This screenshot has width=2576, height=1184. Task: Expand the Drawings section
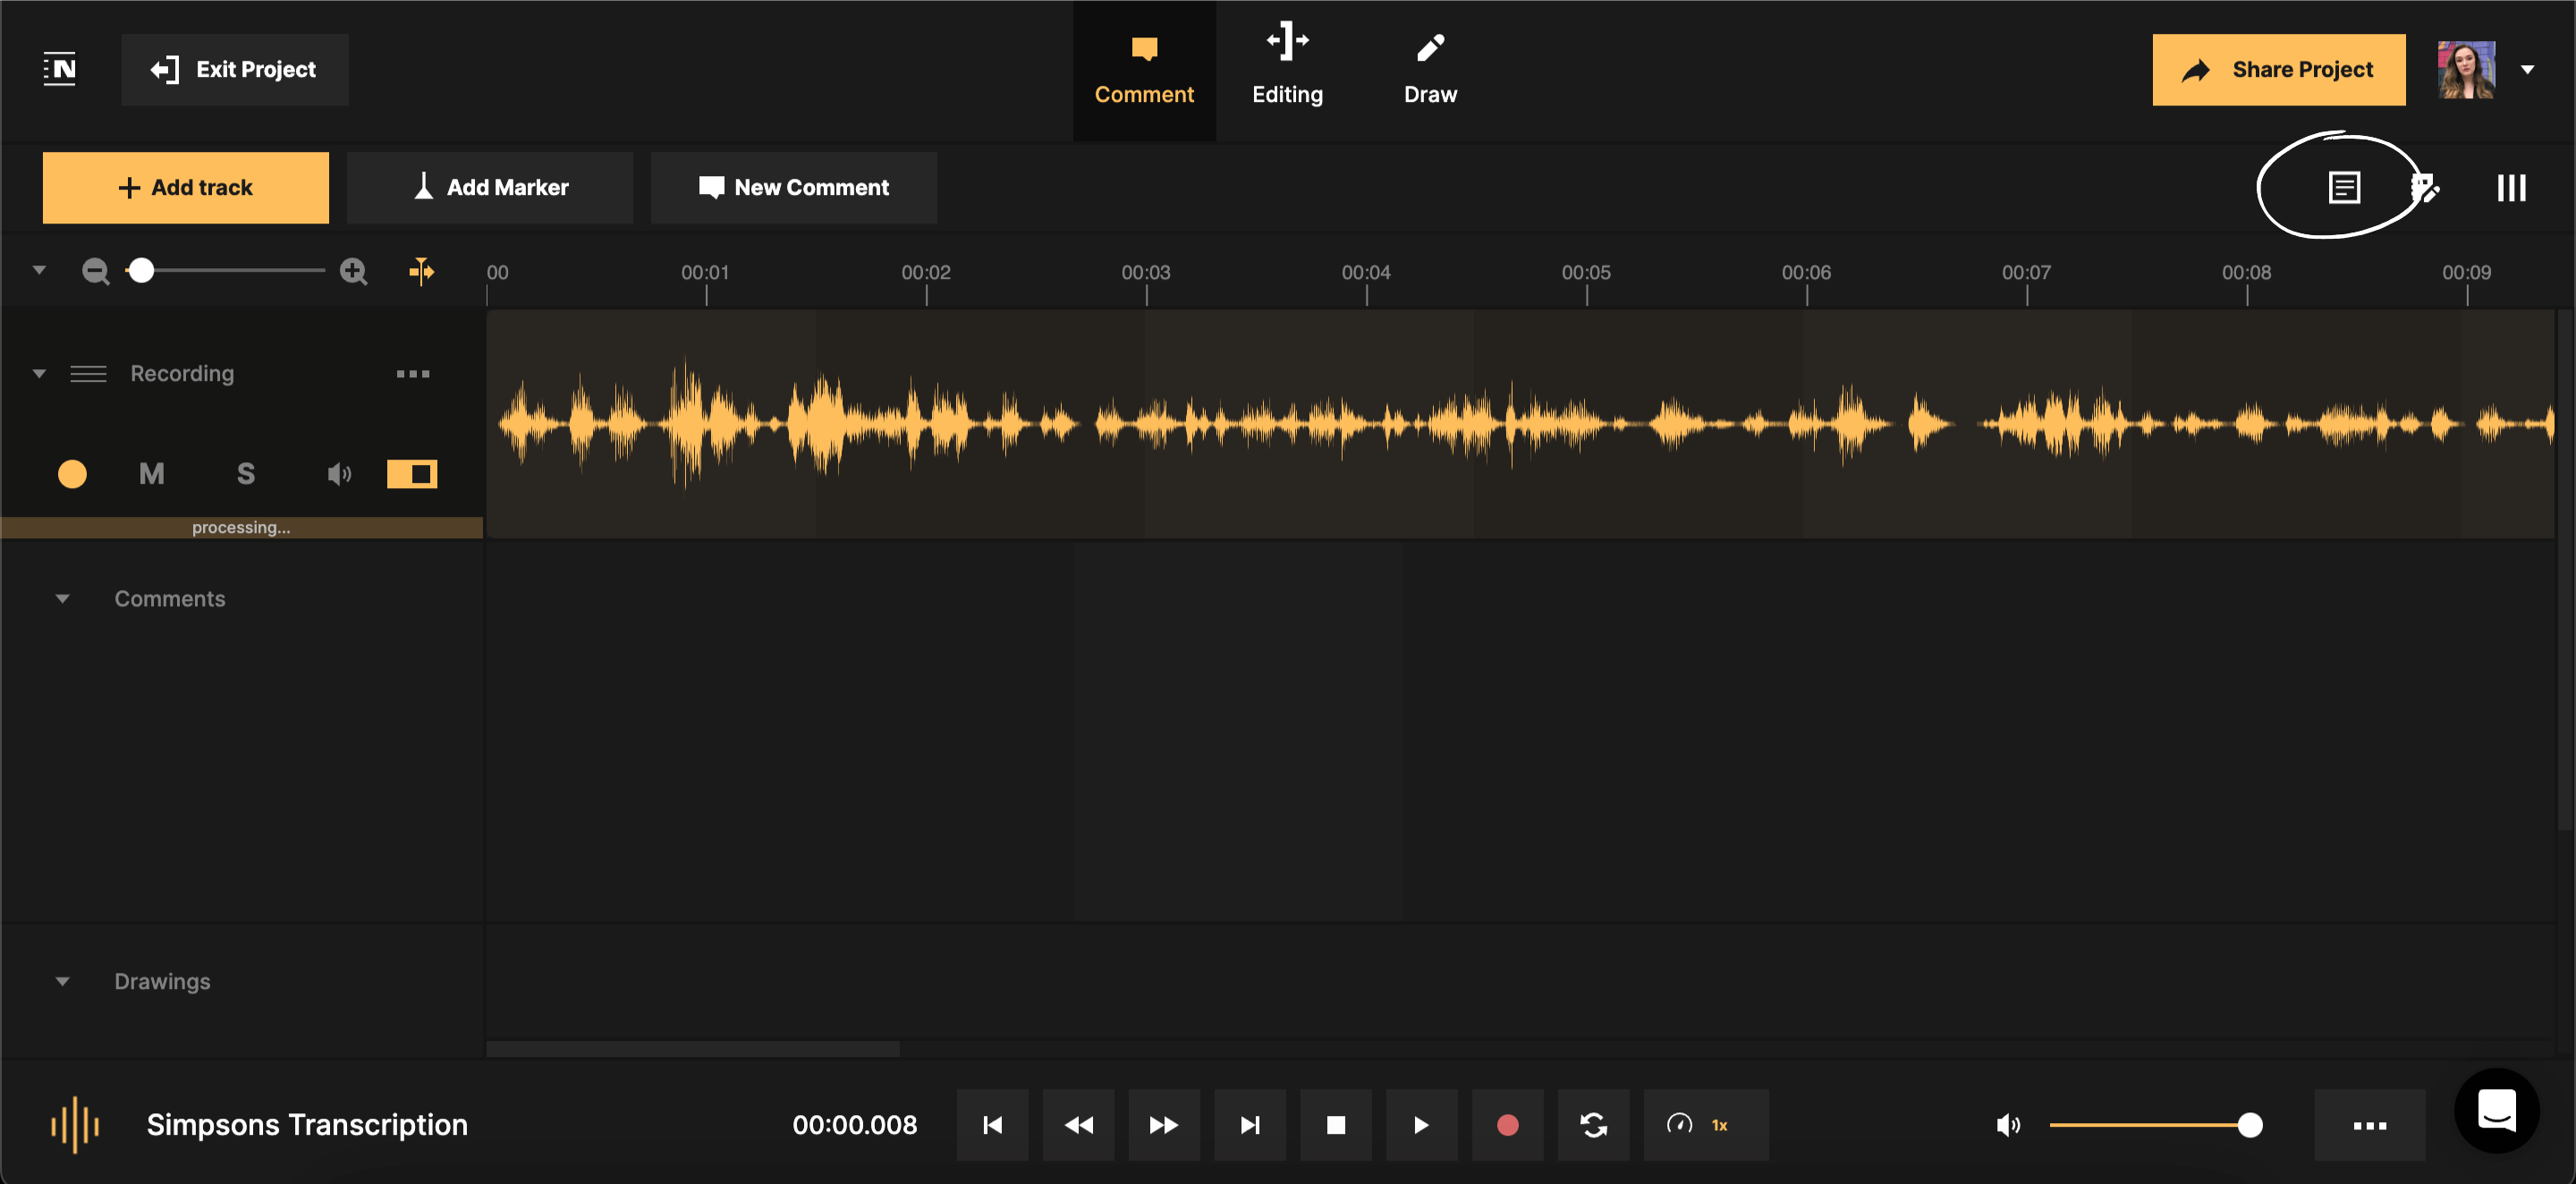63,980
